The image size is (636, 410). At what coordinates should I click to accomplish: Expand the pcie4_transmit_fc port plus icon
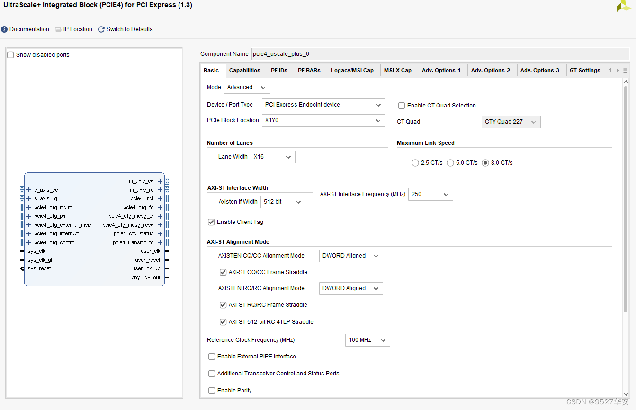point(160,243)
